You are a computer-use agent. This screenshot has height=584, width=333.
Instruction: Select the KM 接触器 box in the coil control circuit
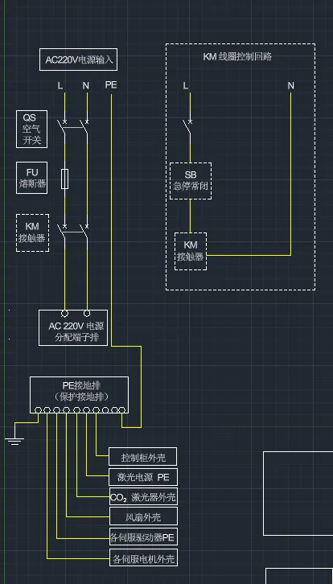coord(191,252)
